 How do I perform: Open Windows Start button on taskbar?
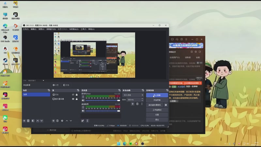coord(118,144)
